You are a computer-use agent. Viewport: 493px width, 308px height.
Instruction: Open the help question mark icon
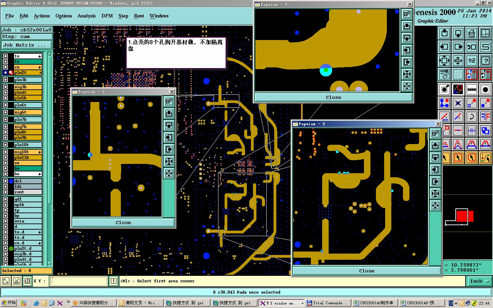[x=485, y=61]
